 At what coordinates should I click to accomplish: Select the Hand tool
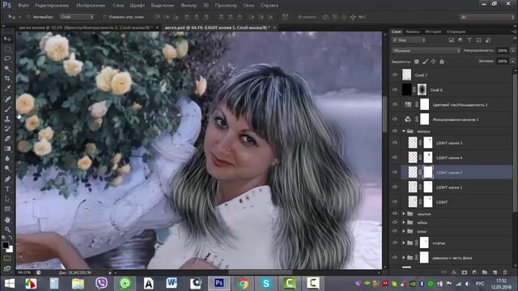[x=7, y=219]
